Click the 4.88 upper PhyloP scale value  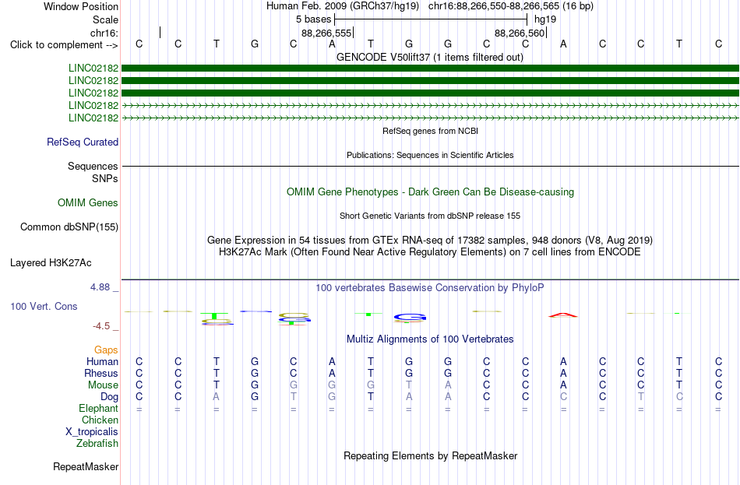[x=100, y=286]
